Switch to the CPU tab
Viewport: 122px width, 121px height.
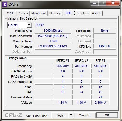[x=10, y=13]
